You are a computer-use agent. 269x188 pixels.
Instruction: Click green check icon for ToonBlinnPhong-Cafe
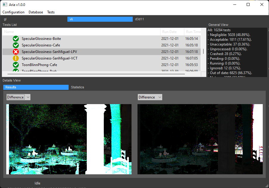[16, 65]
